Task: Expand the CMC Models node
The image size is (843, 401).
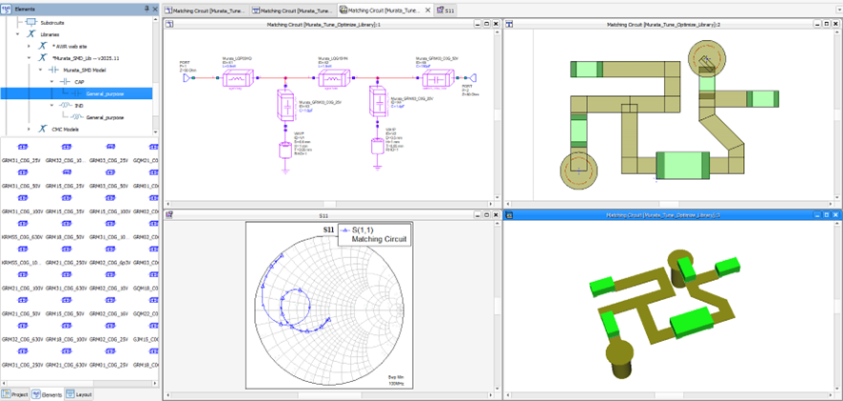Action: click(x=29, y=129)
